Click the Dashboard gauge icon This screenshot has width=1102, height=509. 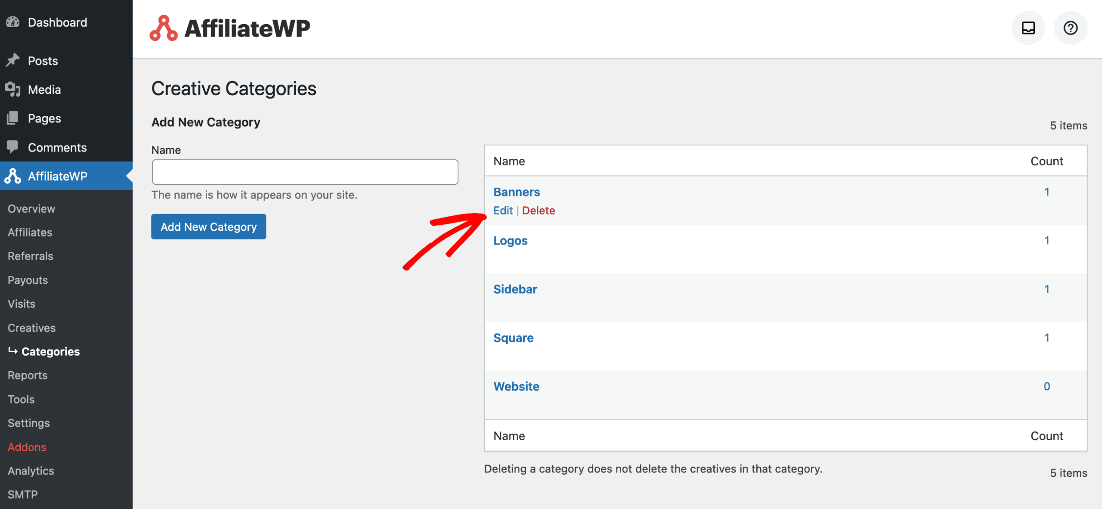pyautogui.click(x=13, y=22)
